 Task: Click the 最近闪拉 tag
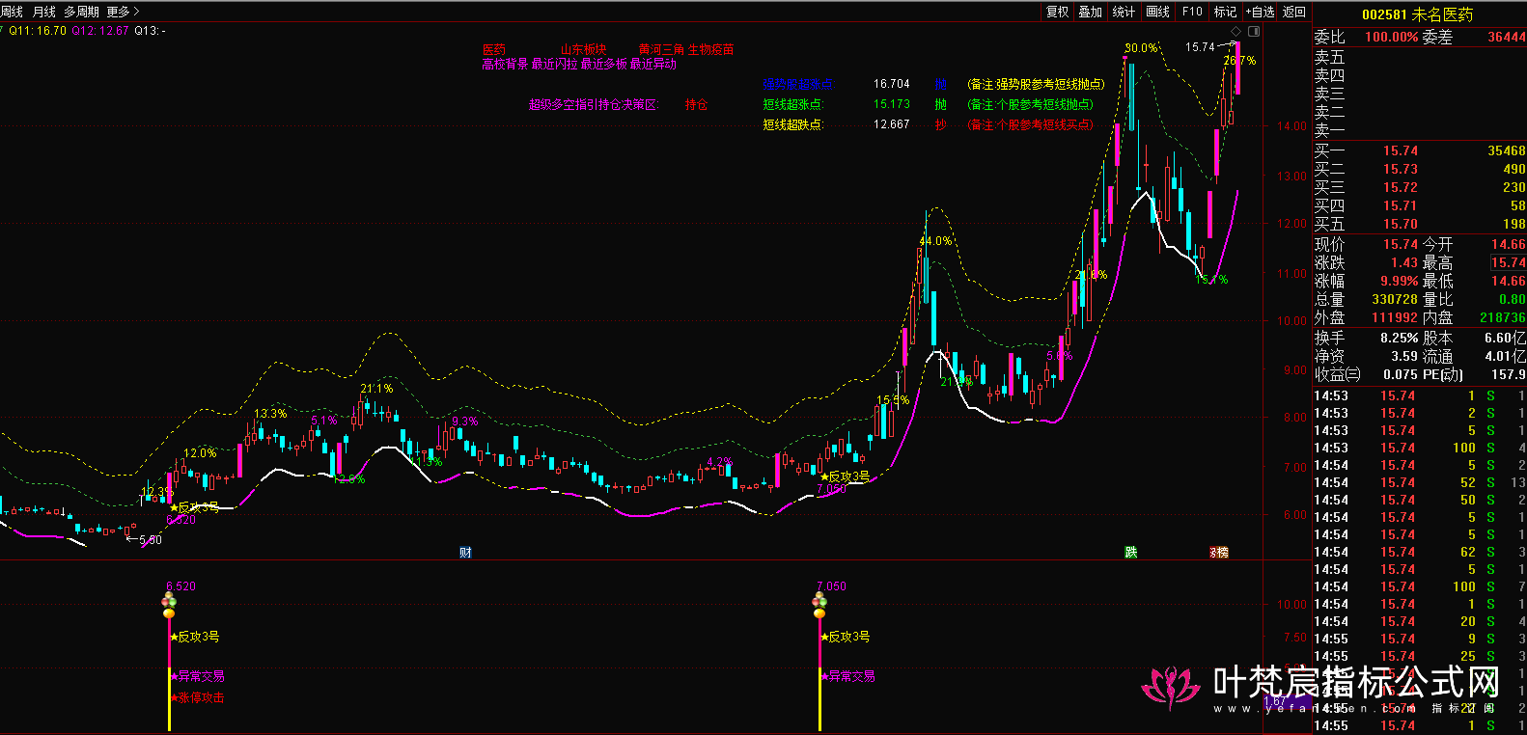tap(555, 64)
